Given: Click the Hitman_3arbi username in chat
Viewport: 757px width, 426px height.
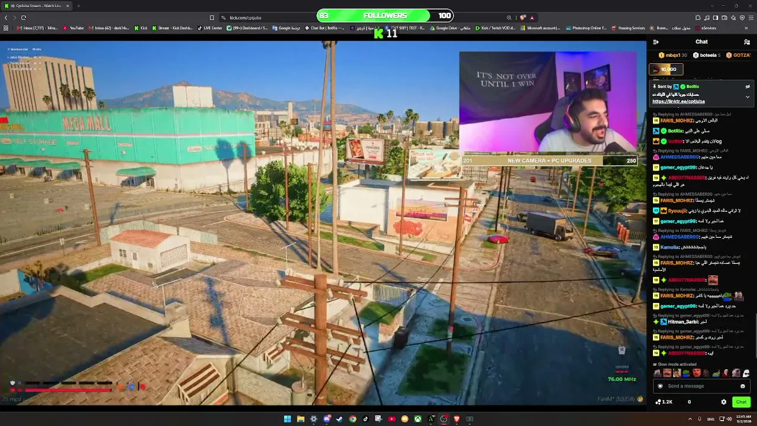Looking at the screenshot, I should [x=683, y=322].
